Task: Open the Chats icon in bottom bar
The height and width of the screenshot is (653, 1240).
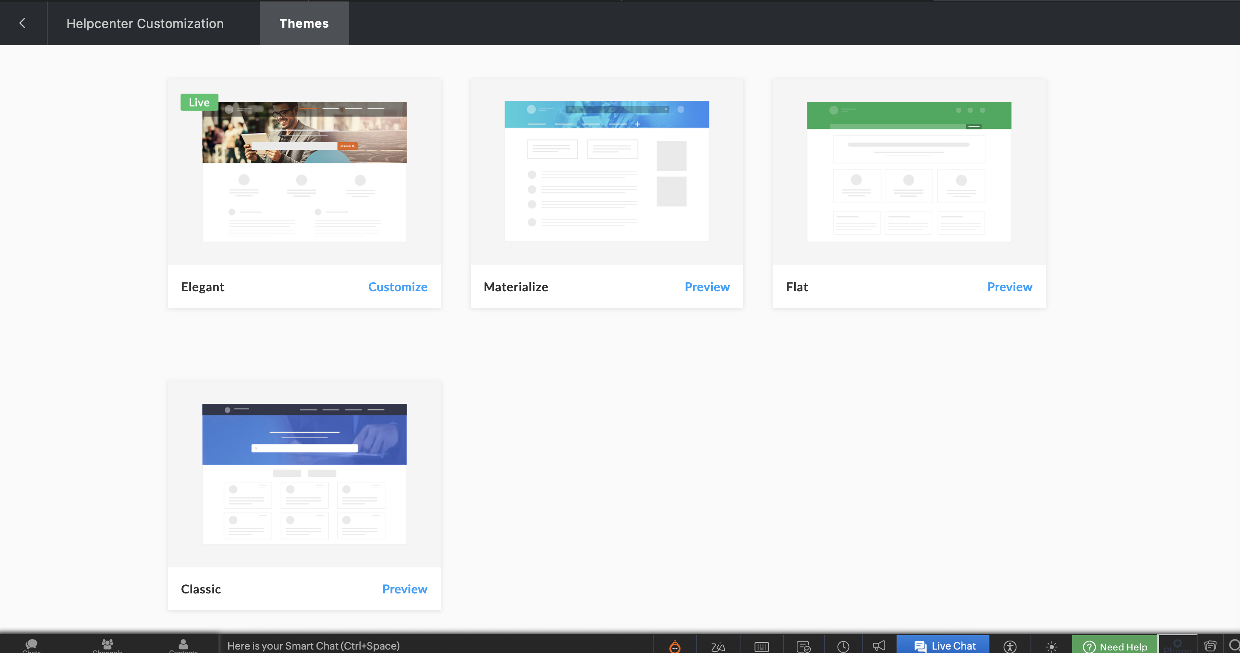Action: click(x=31, y=645)
